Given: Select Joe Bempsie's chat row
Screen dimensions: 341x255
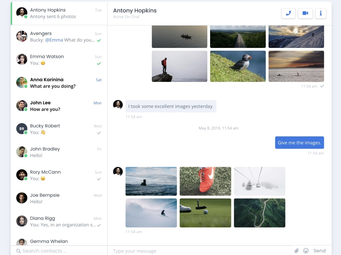Looking at the screenshot, I should click(59, 198).
